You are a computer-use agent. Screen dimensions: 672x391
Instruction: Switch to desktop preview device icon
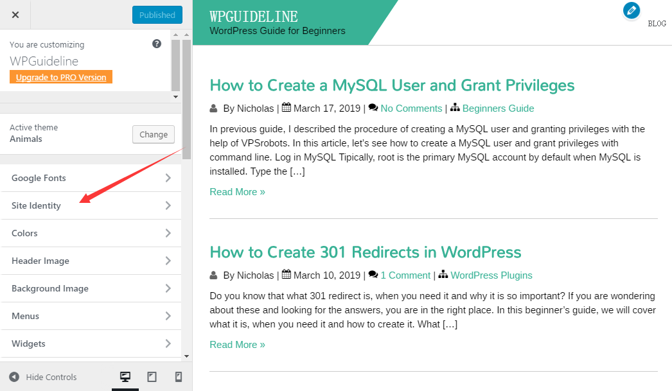pos(125,377)
